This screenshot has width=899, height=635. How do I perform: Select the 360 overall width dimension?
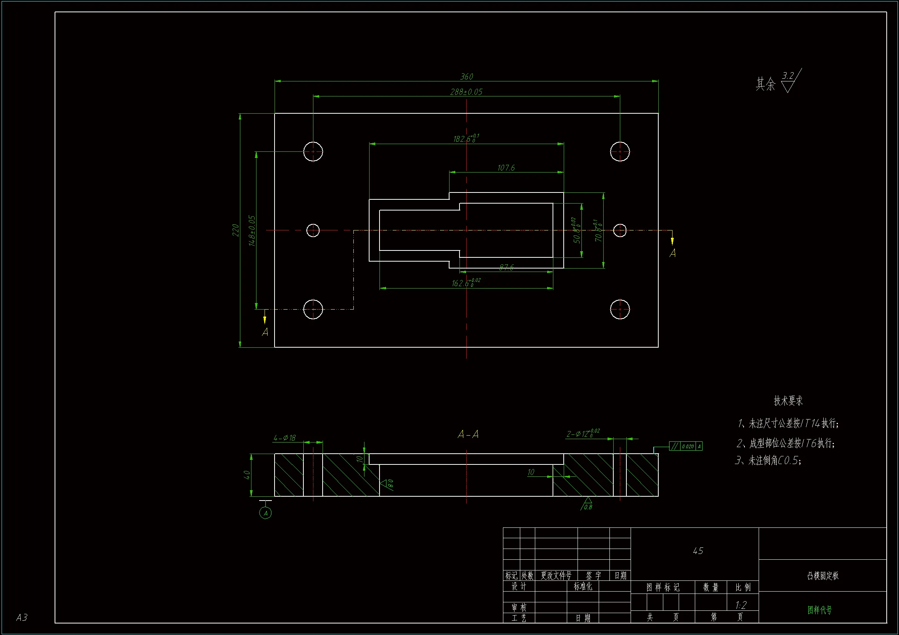tap(466, 77)
